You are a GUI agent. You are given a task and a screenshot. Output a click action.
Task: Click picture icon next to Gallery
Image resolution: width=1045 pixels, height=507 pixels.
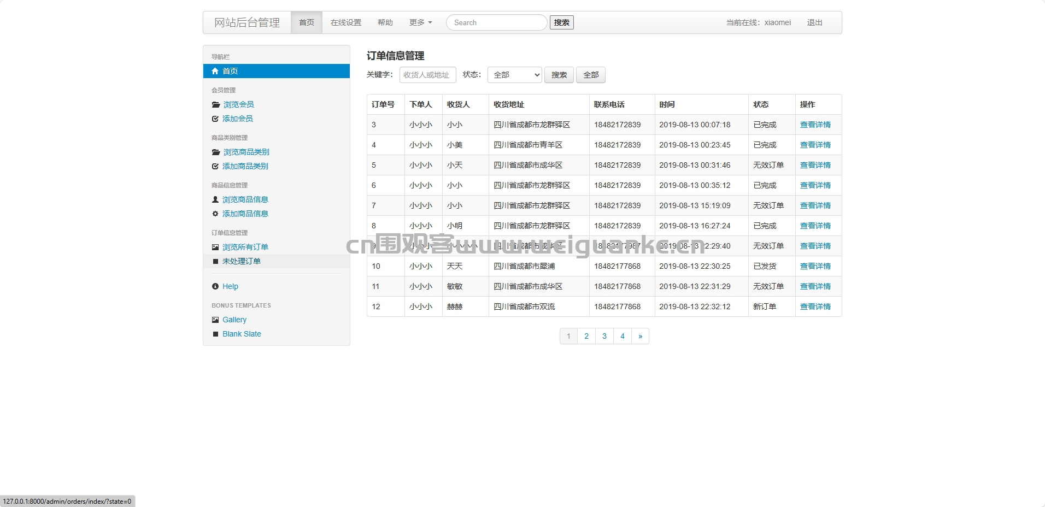pos(215,320)
